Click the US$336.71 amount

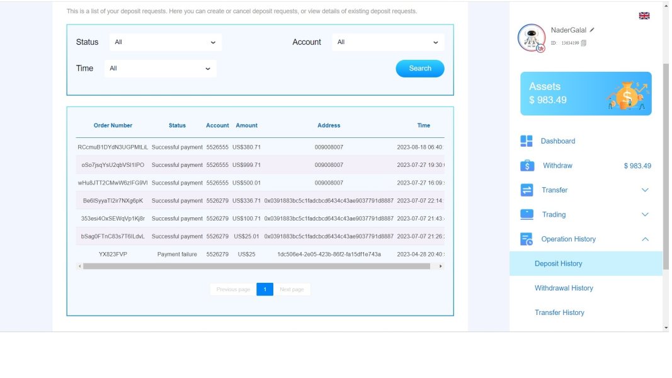coord(246,201)
